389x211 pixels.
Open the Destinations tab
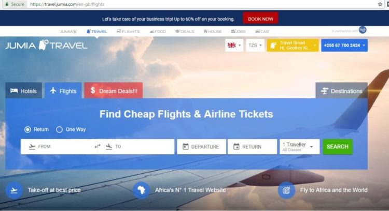click(x=342, y=91)
